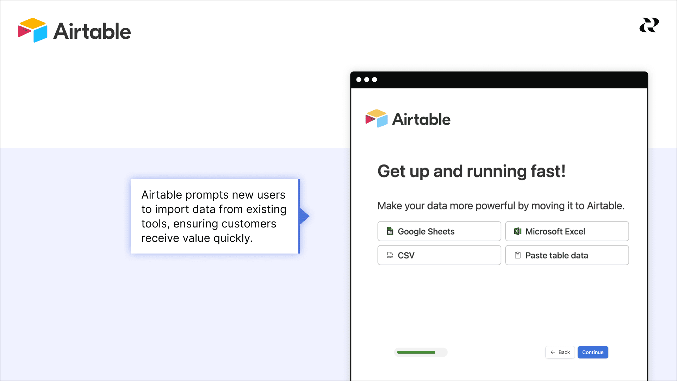Image resolution: width=677 pixels, height=381 pixels.
Task: Click the CSV file icon
Action: point(390,255)
